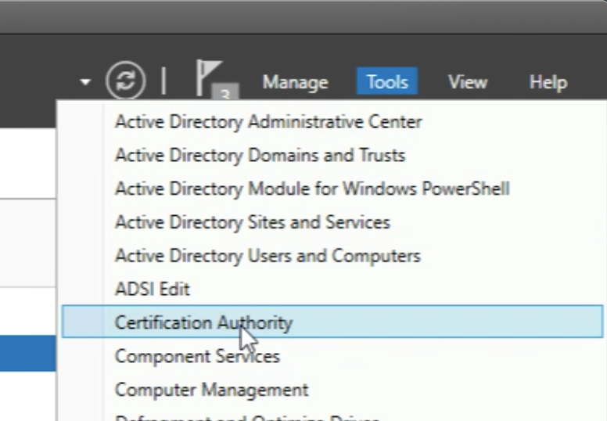Open the Notifications flag
607x421 pixels.
click(207, 77)
